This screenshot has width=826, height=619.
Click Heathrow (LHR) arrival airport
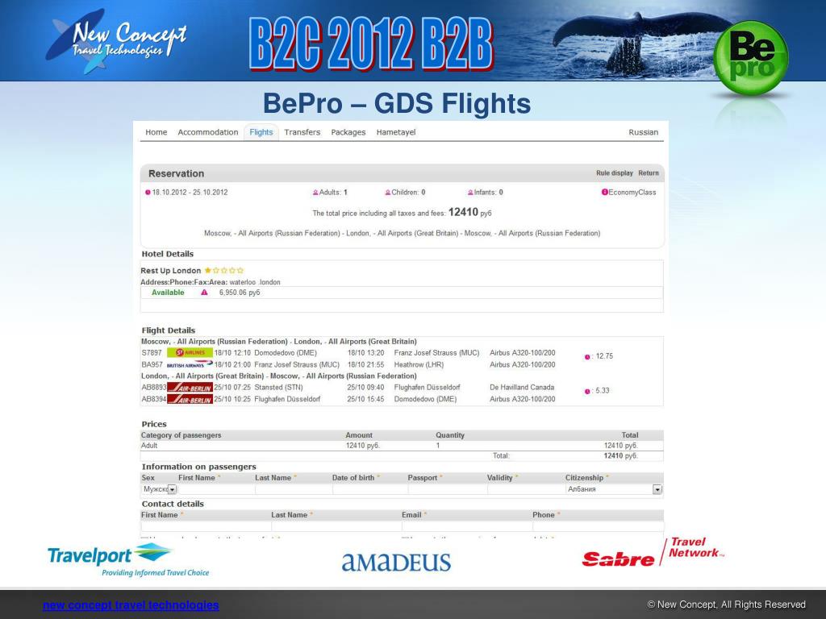coord(419,364)
